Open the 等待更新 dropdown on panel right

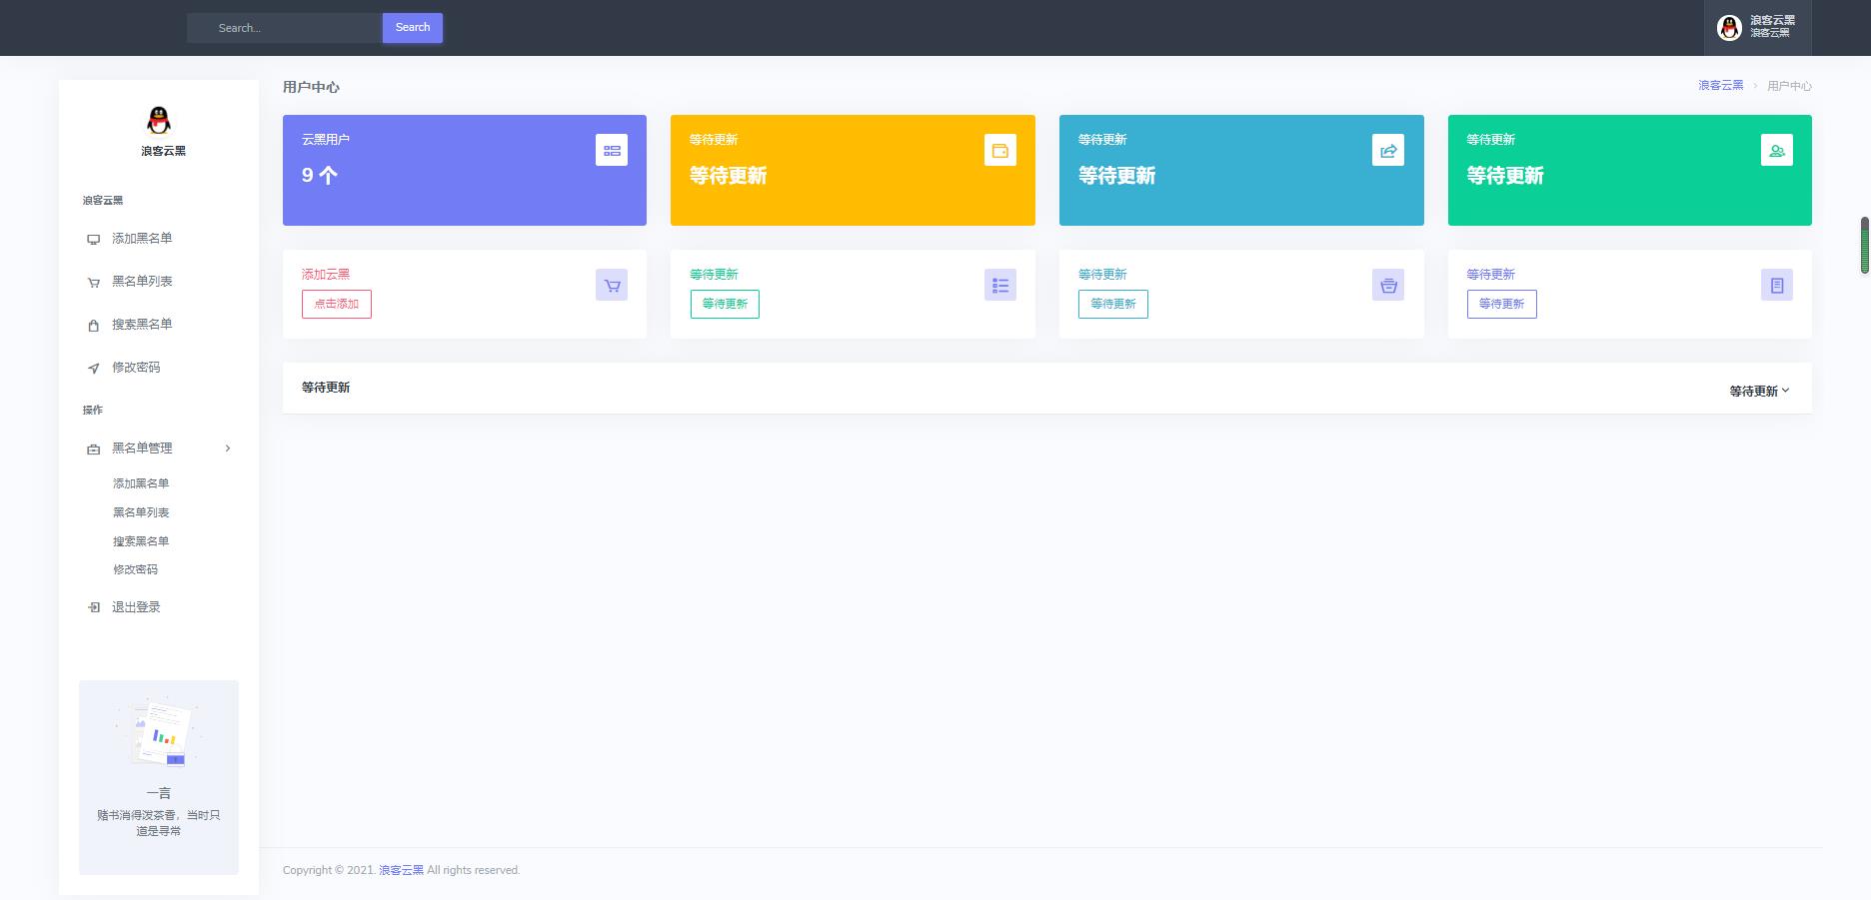(1759, 391)
